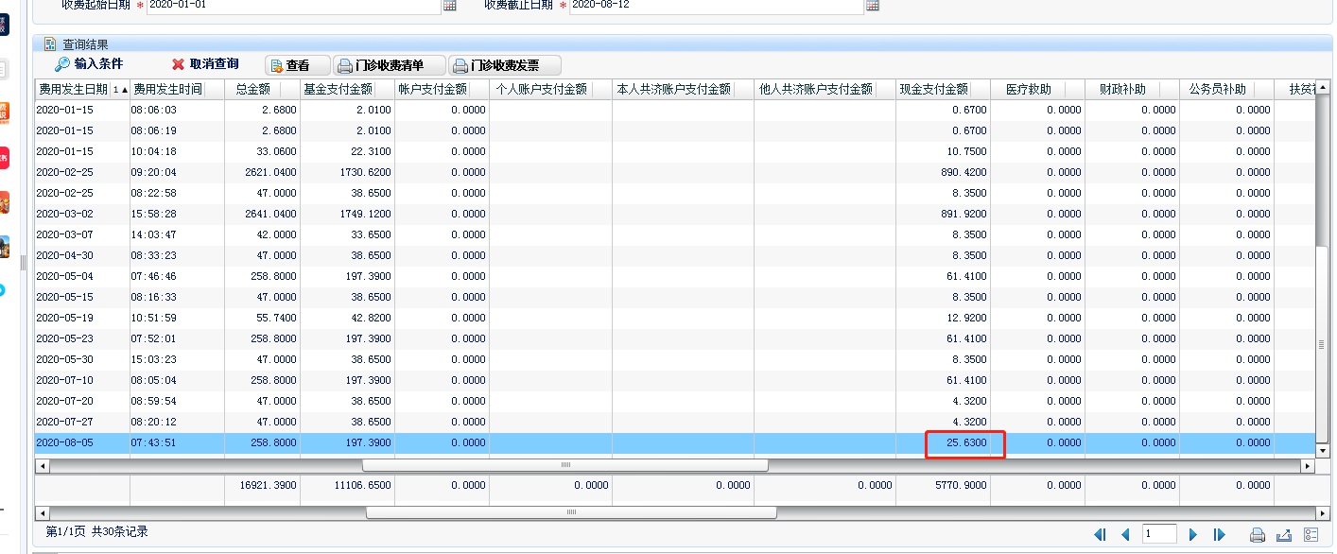Select the row dated 2020-05-15

coord(675,297)
